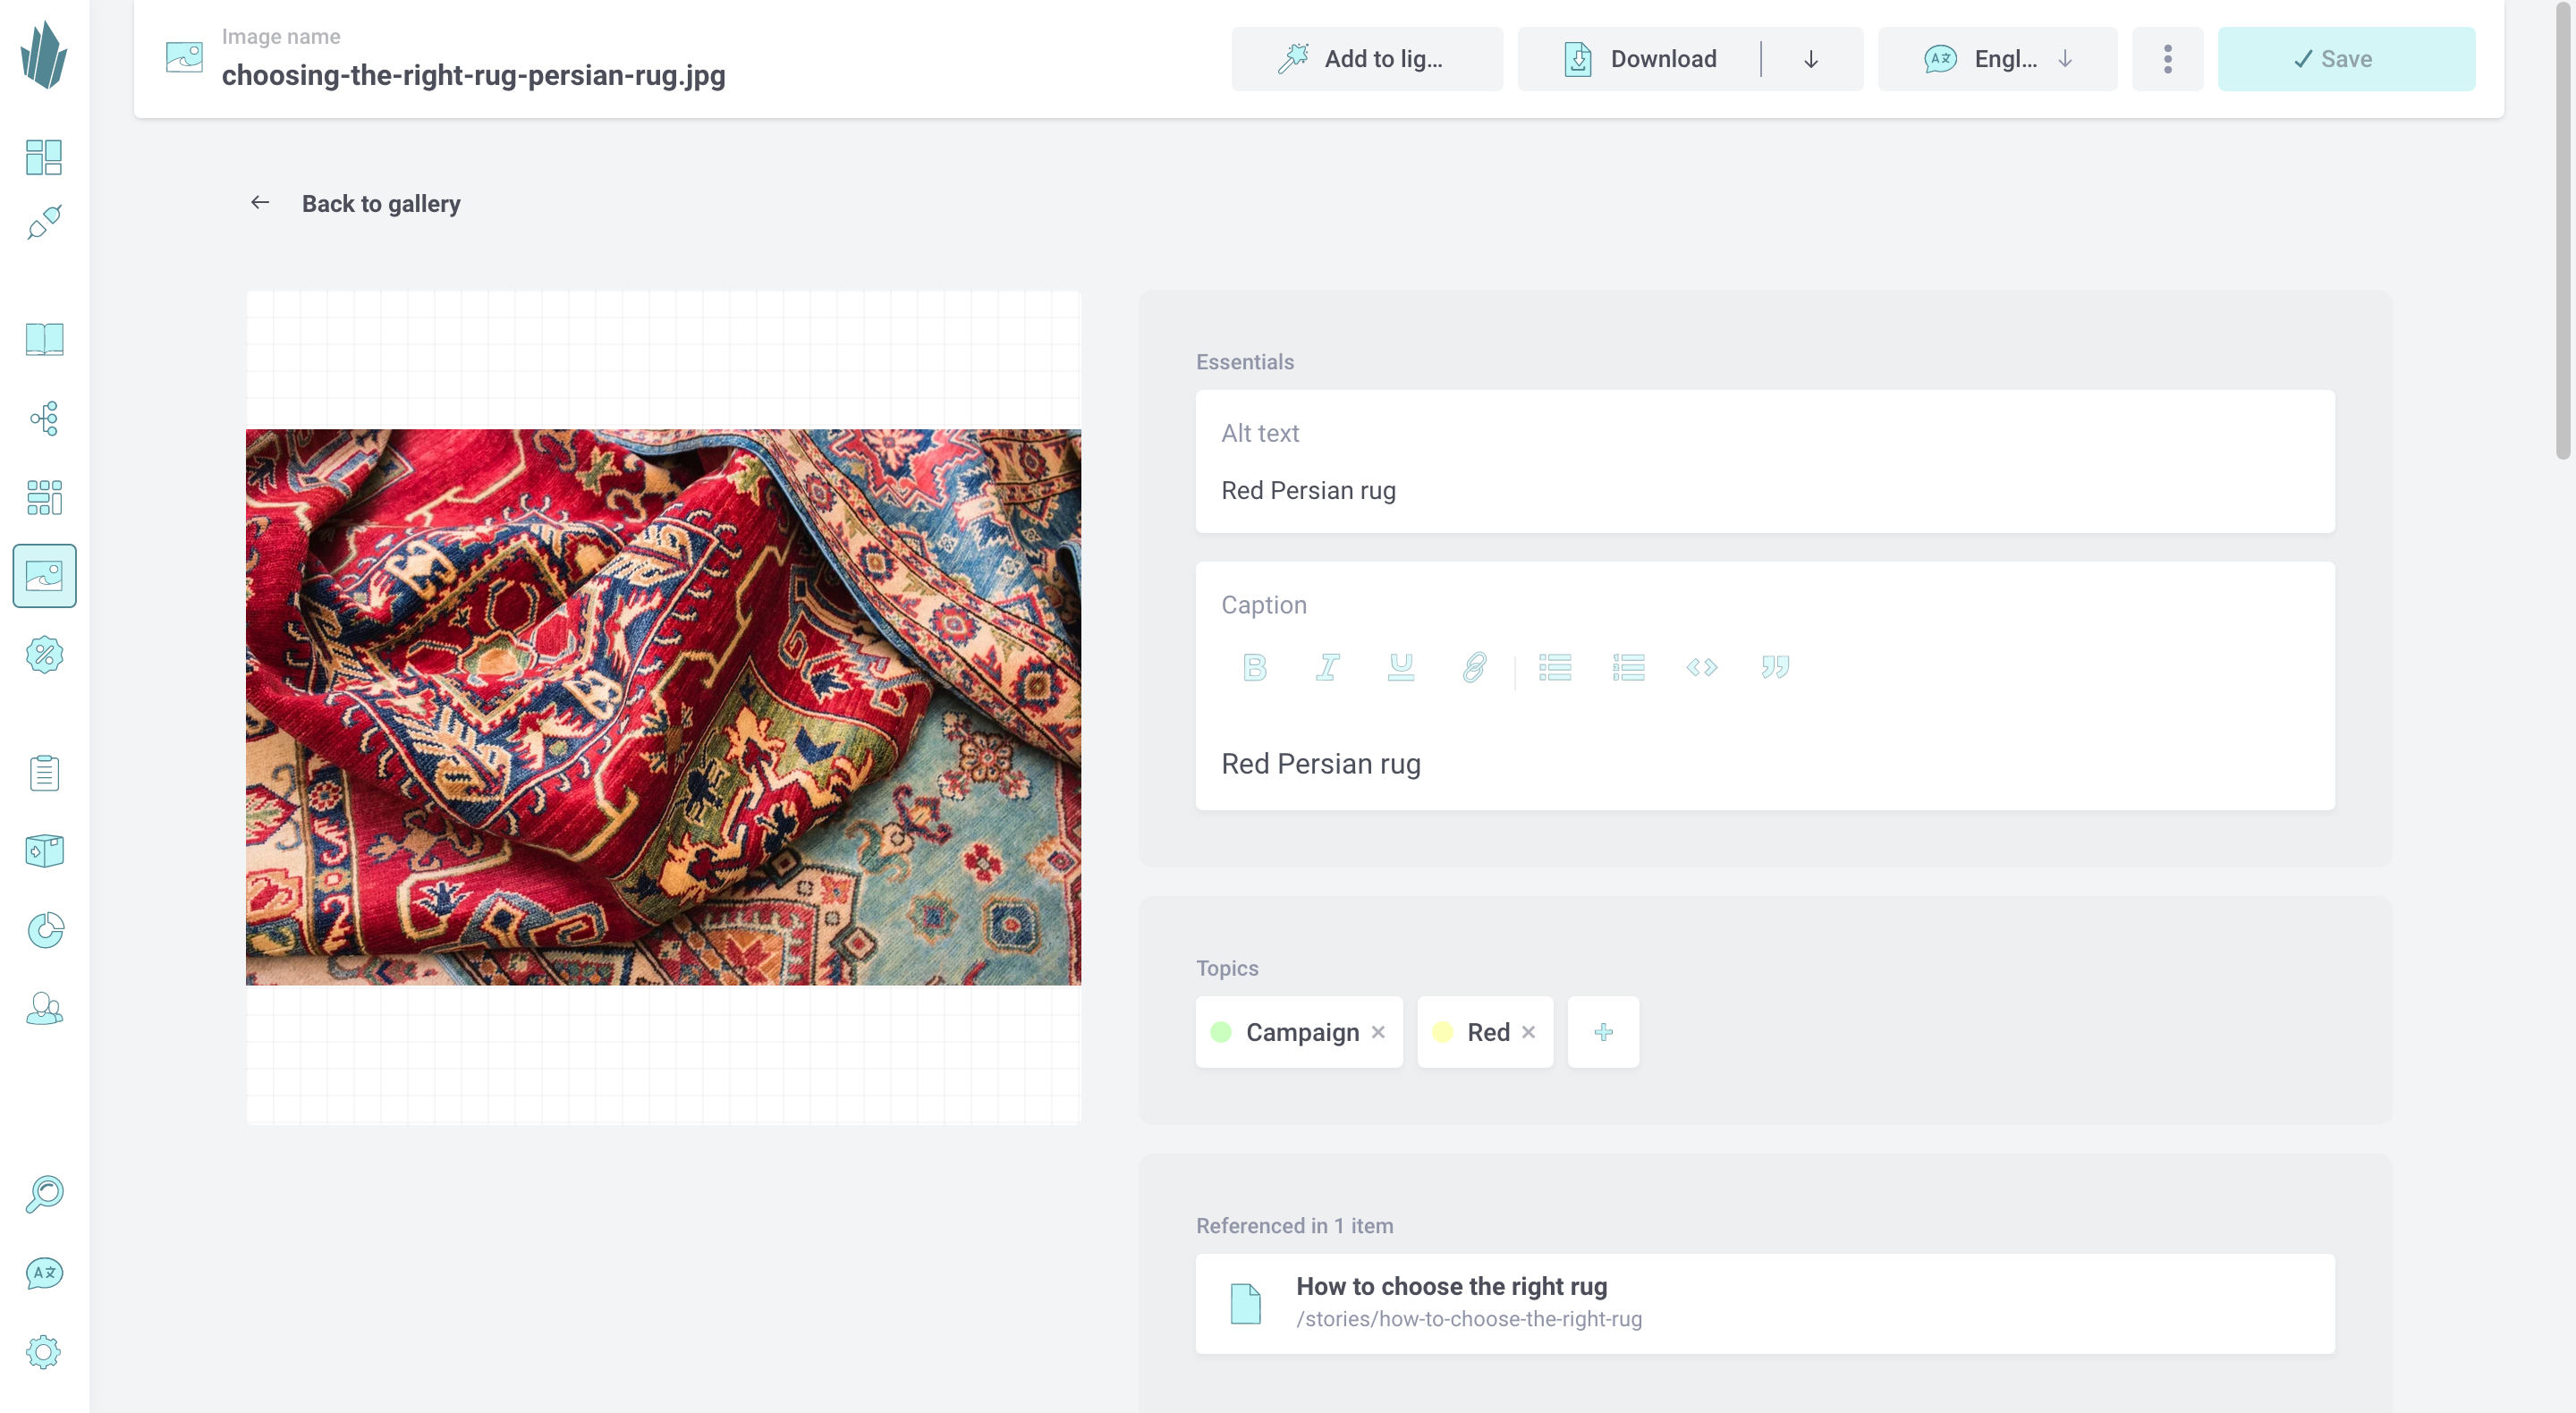Remove the Campaign topic
The width and height of the screenshot is (2576, 1413).
(x=1378, y=1032)
